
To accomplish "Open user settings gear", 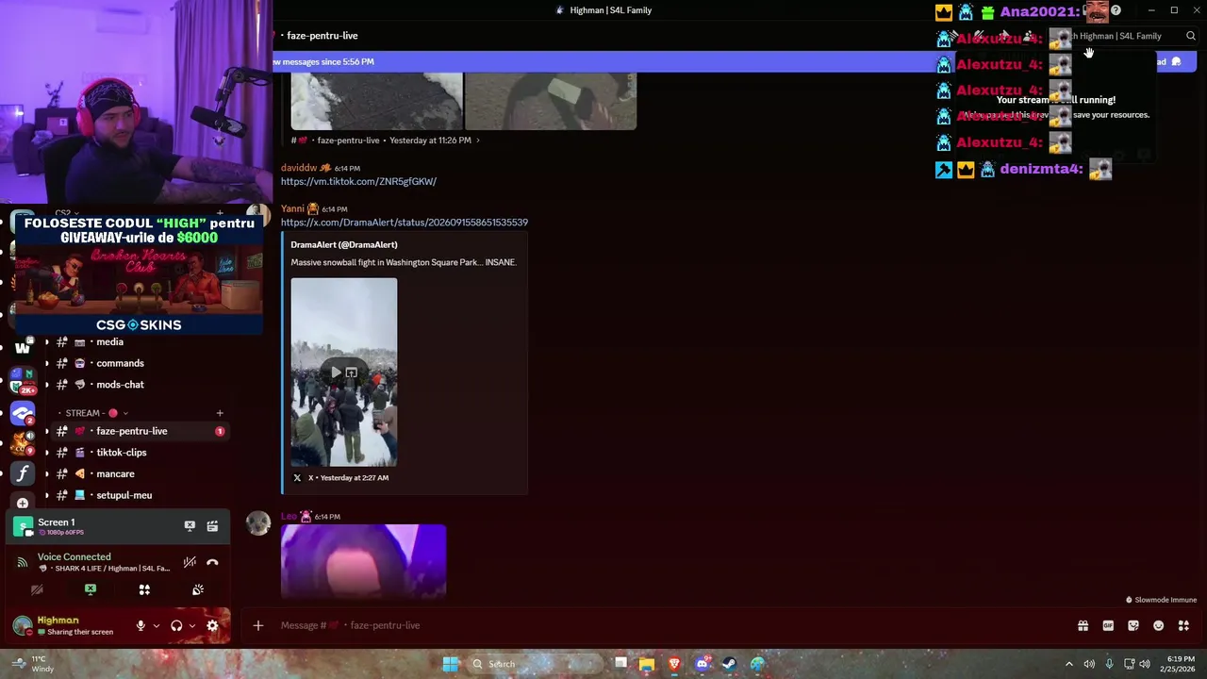I will tap(212, 625).
